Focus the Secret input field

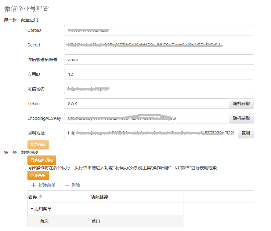[x=159, y=45]
